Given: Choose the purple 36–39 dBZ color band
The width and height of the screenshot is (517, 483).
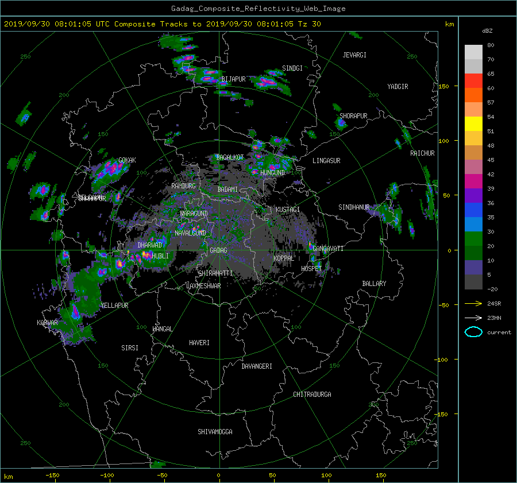Looking at the screenshot, I should point(473,196).
